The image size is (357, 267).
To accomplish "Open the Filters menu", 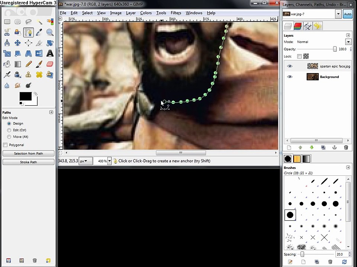I will click(x=176, y=13).
